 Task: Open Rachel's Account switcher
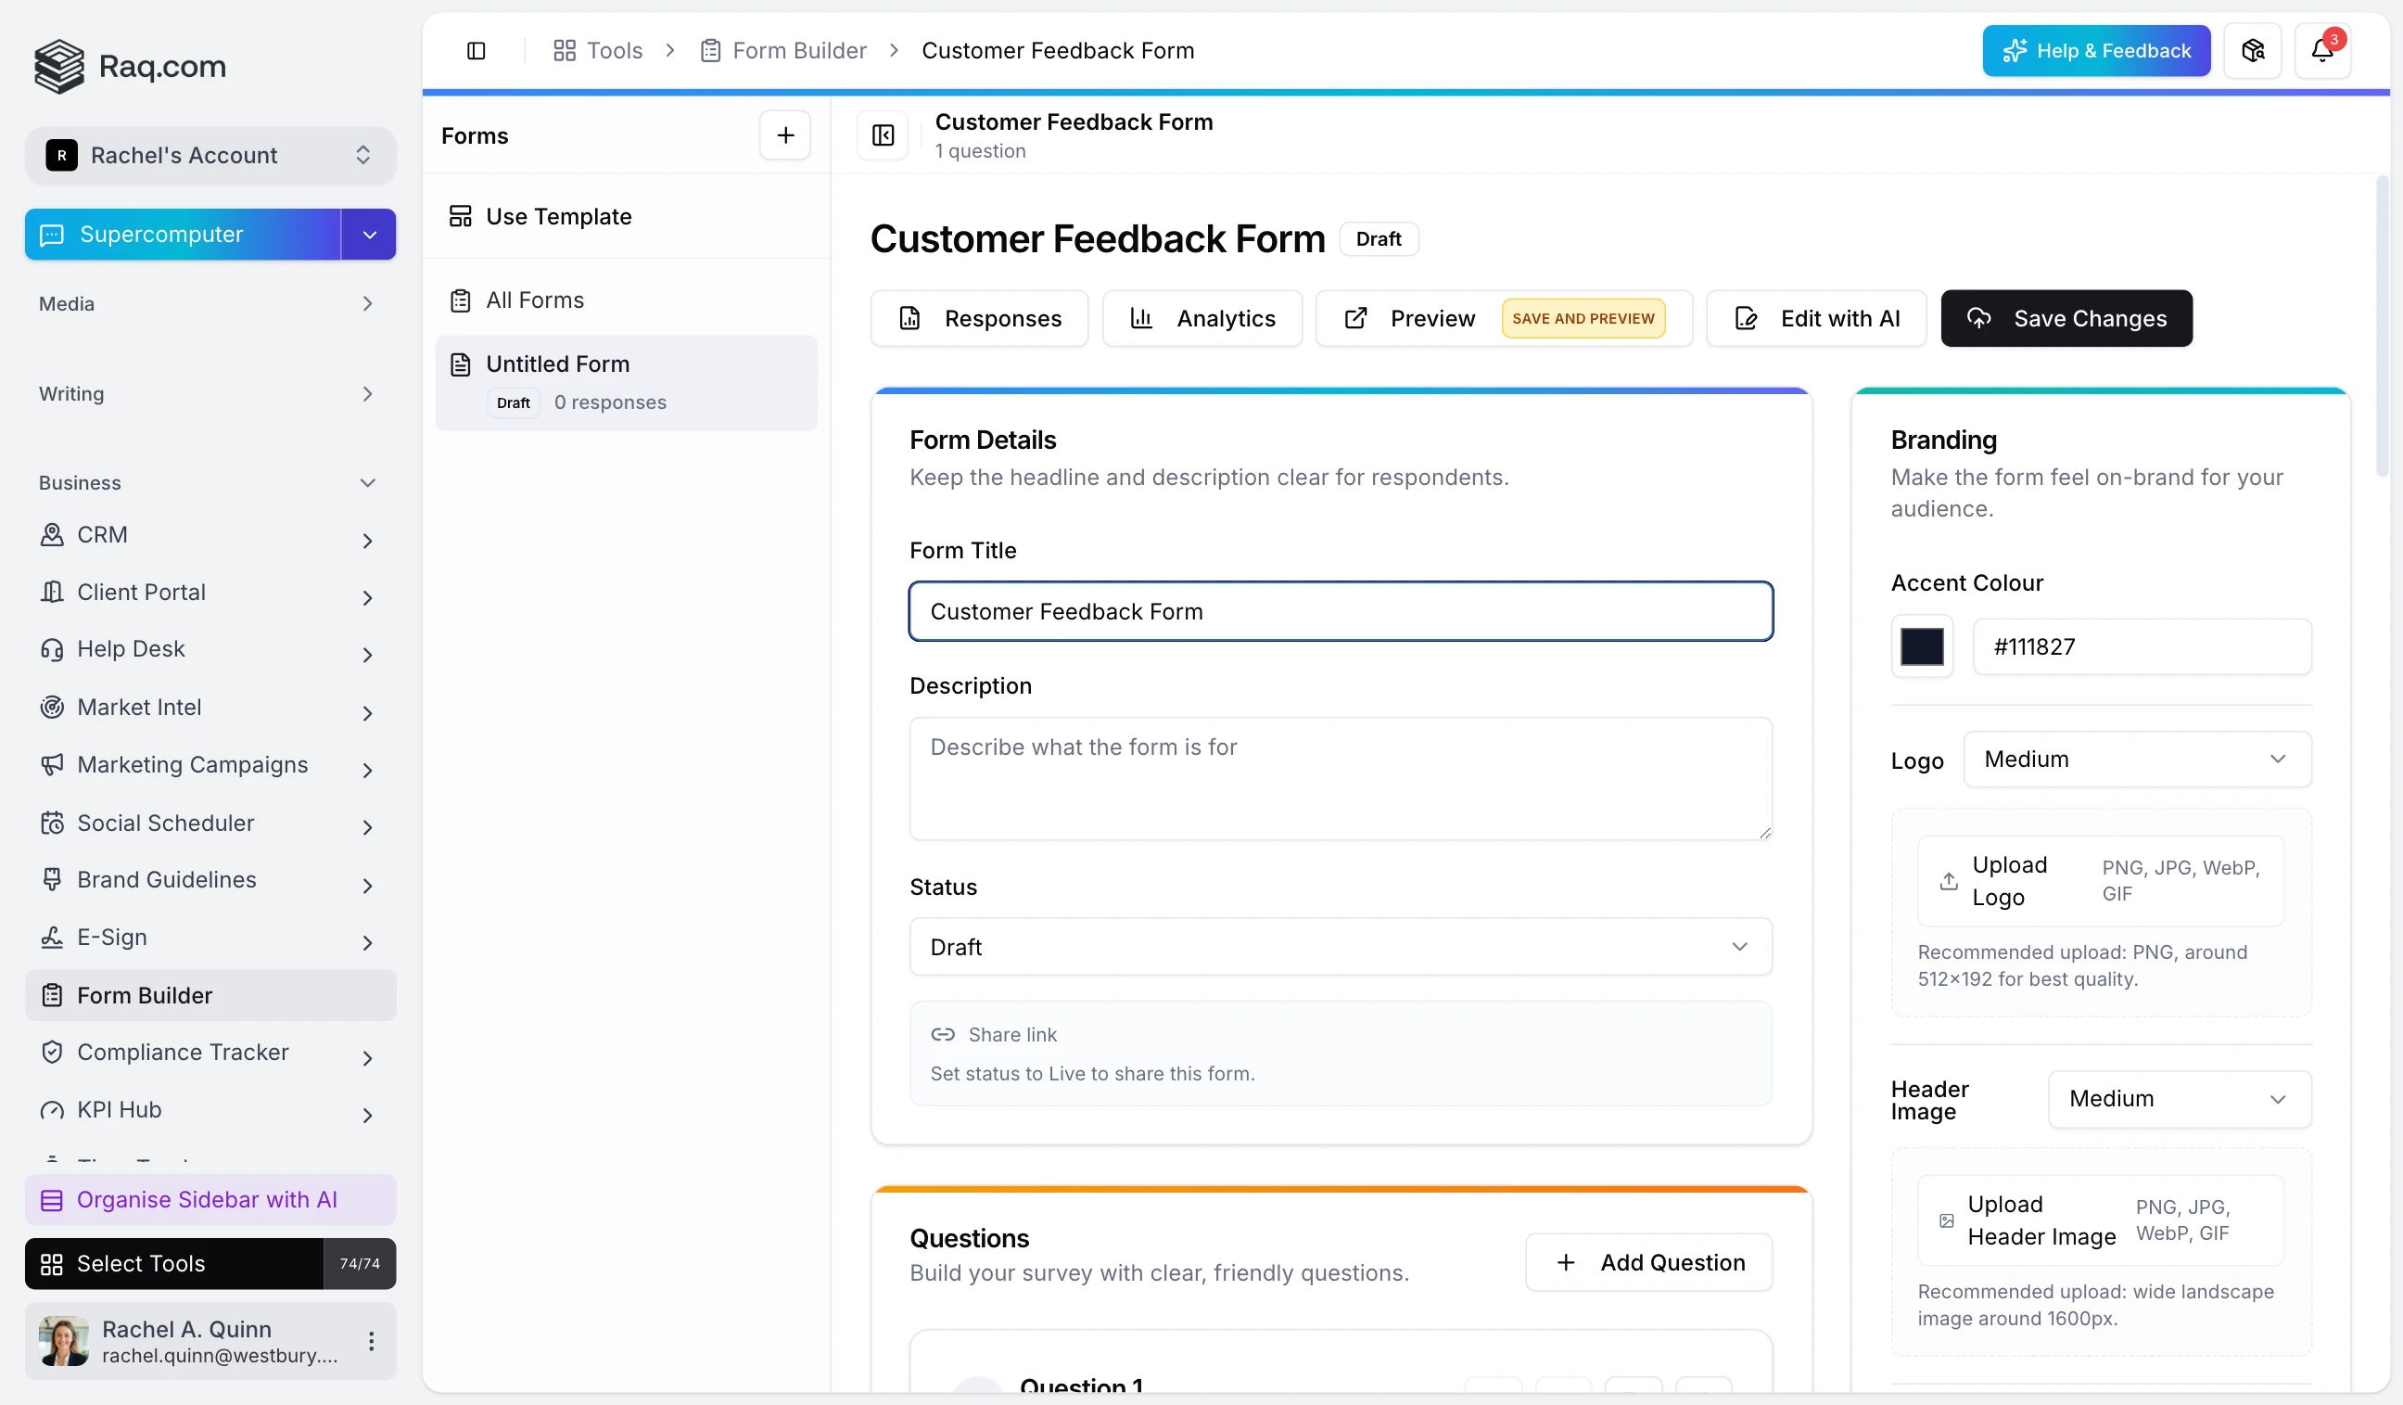[210, 156]
